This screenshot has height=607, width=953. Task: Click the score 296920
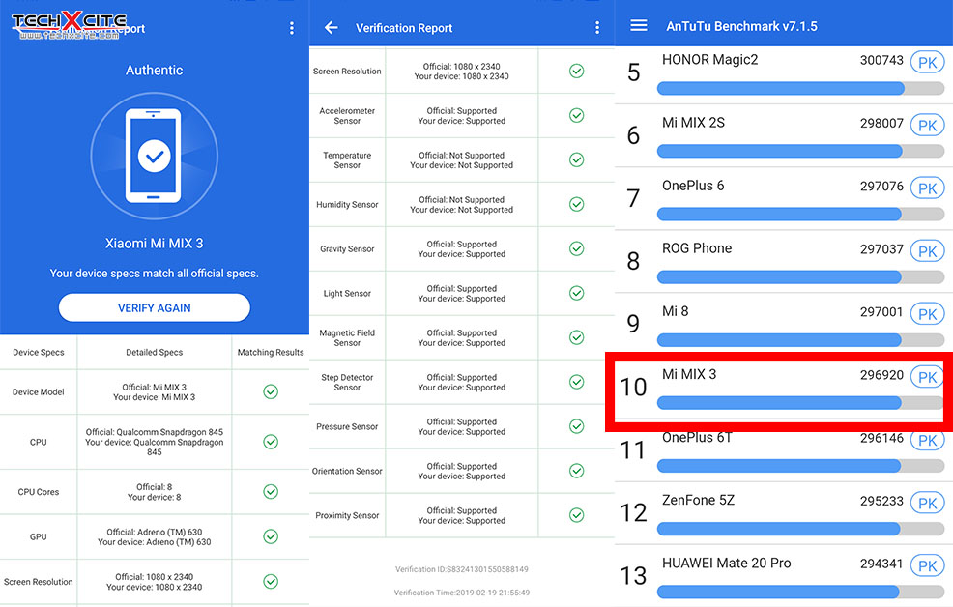coord(881,375)
